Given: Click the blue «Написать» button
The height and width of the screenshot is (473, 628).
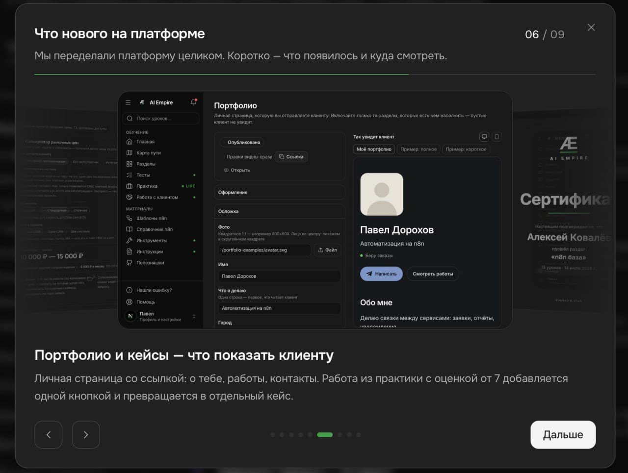Looking at the screenshot, I should click(x=382, y=274).
